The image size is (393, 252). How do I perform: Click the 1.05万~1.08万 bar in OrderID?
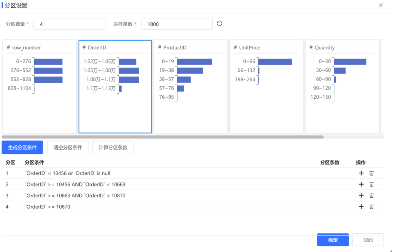coord(129,71)
